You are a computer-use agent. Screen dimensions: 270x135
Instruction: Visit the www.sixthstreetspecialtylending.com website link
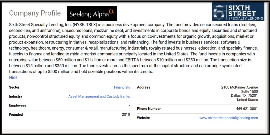tap(228, 118)
